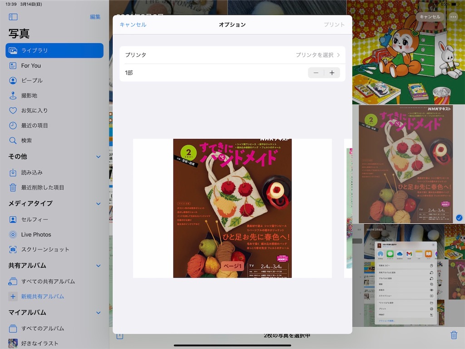
Task: Select the second page preview at right
Action: 348,208
